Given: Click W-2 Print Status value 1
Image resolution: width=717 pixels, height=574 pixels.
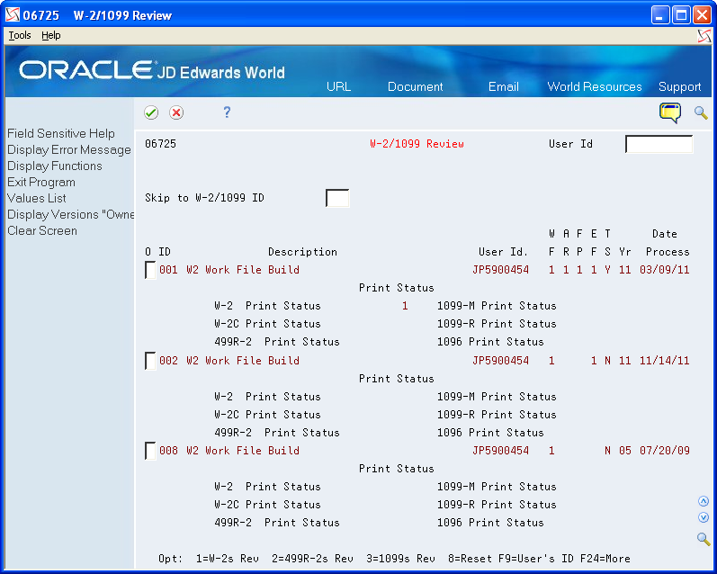Looking at the screenshot, I should [405, 306].
